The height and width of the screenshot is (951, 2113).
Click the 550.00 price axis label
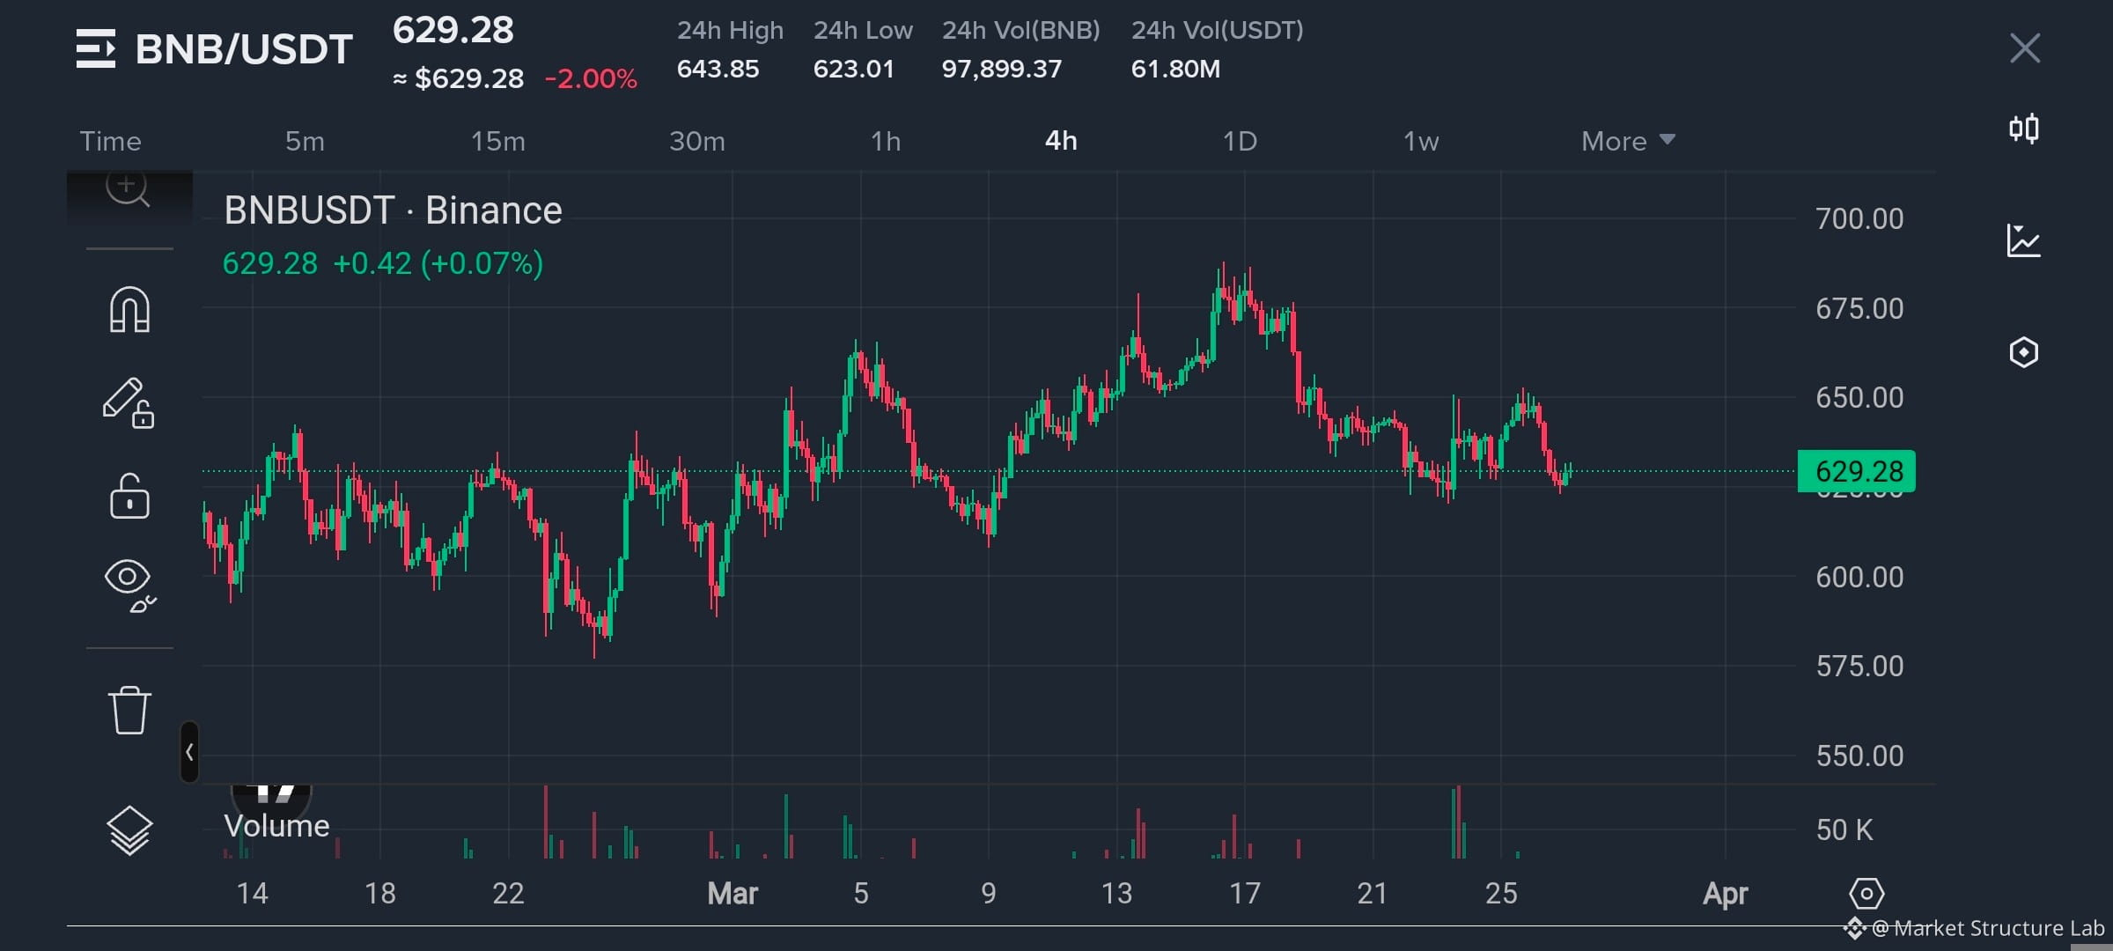1859,756
